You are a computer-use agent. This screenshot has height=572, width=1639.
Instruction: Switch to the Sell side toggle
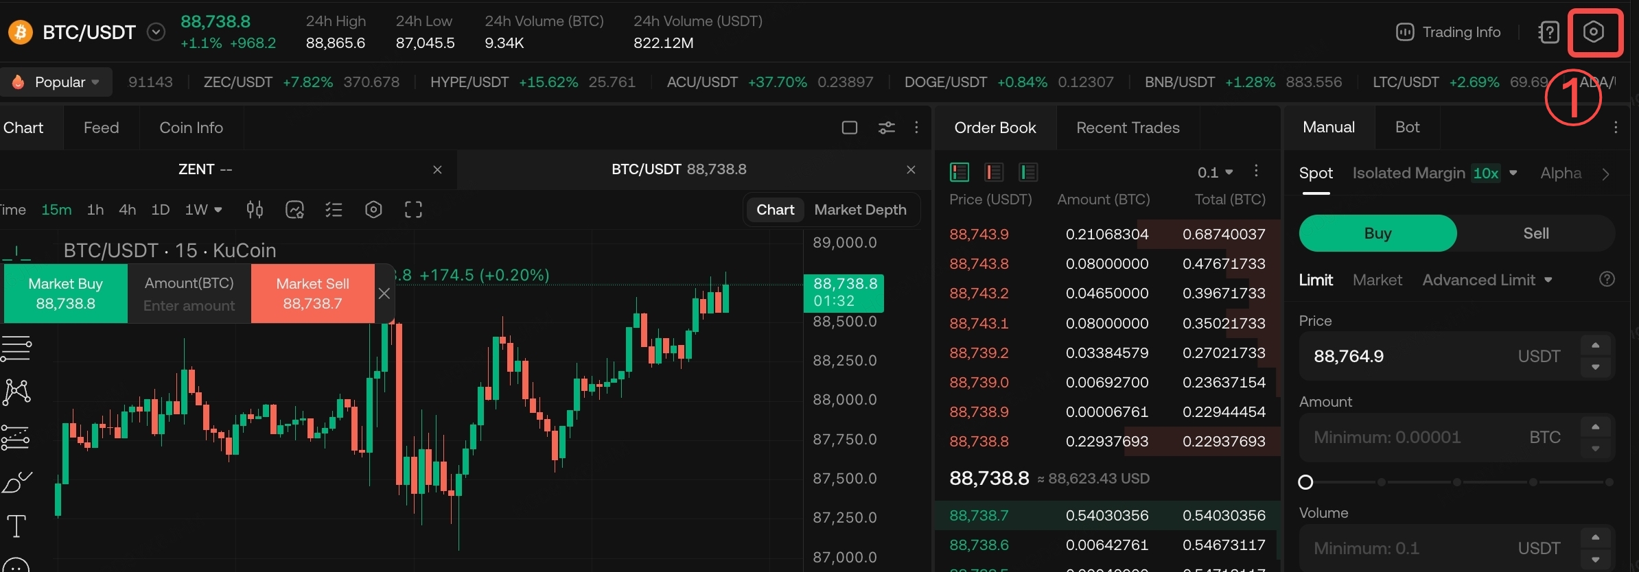1535,233
